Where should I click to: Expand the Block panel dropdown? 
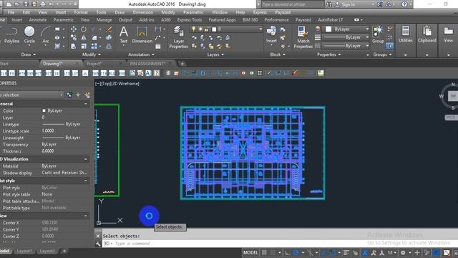[278, 54]
